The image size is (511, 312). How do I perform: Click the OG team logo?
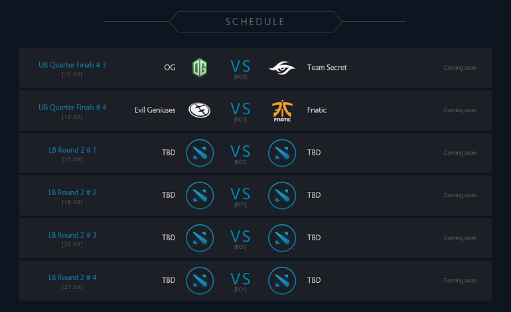click(200, 68)
